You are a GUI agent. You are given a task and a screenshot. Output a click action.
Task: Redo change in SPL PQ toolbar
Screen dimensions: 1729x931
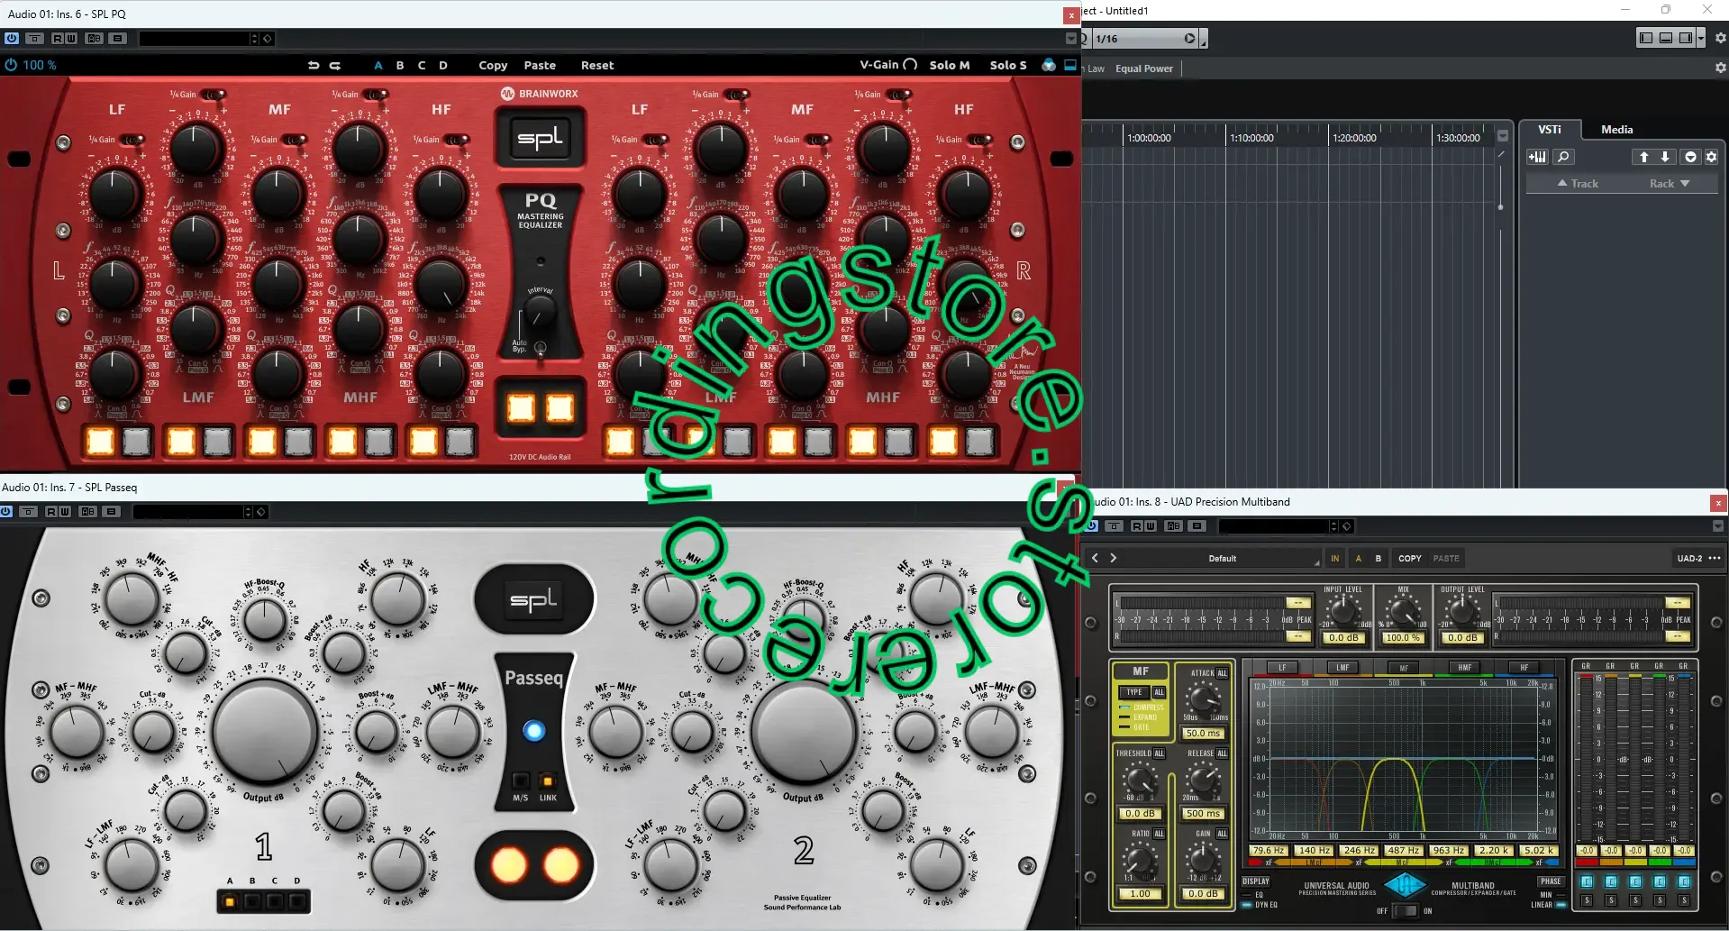point(335,65)
